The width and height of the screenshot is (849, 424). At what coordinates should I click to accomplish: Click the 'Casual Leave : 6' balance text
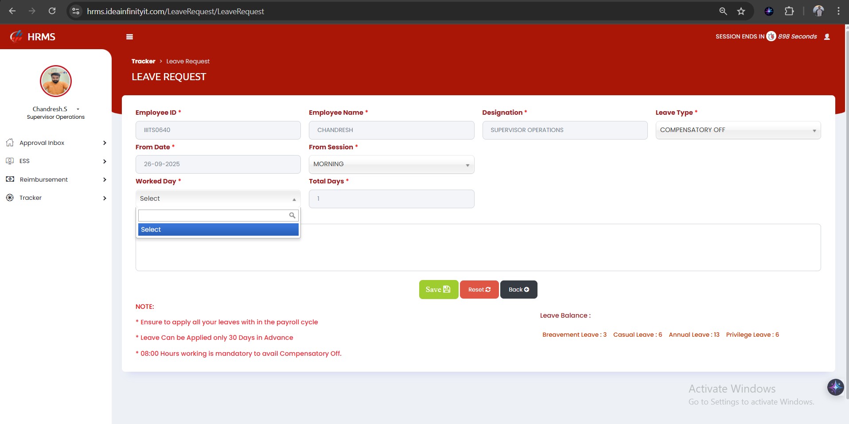pos(638,335)
